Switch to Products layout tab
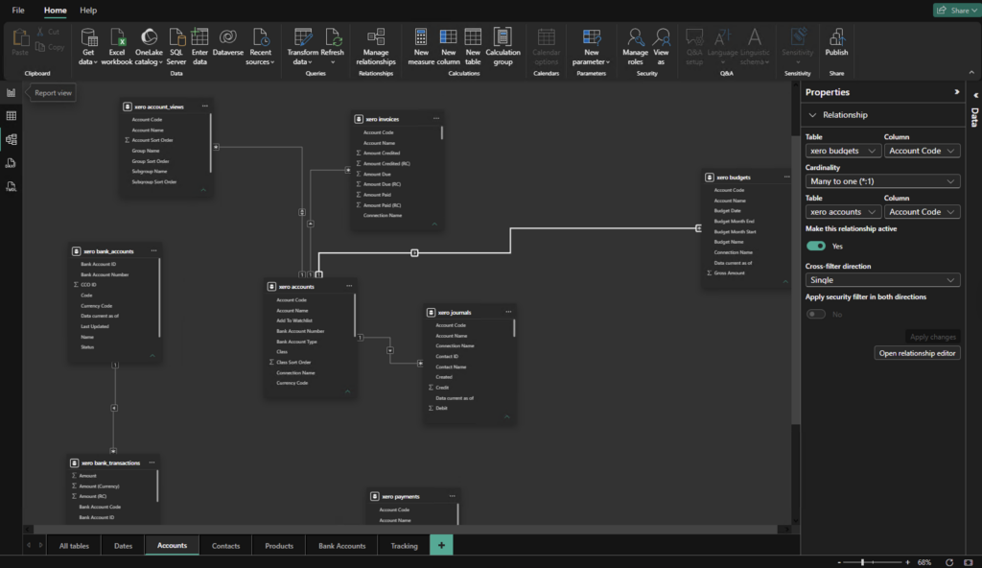The height and width of the screenshot is (568, 982). [x=279, y=545]
